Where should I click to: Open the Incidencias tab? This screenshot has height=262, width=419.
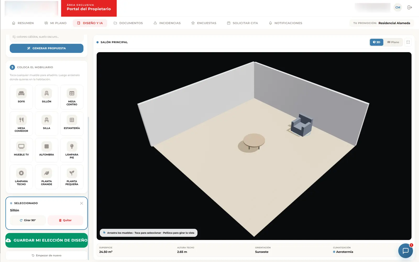(x=167, y=23)
